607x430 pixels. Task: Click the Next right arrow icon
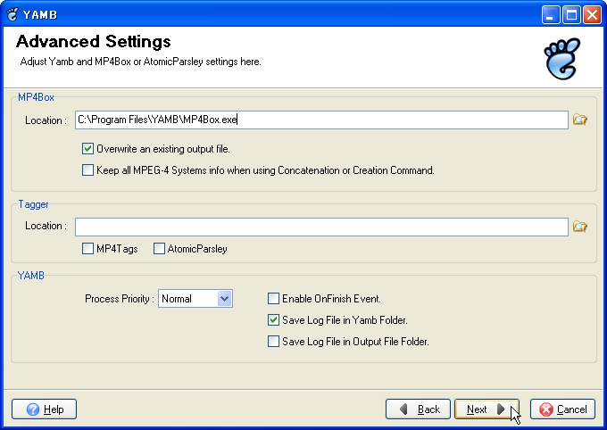click(501, 409)
